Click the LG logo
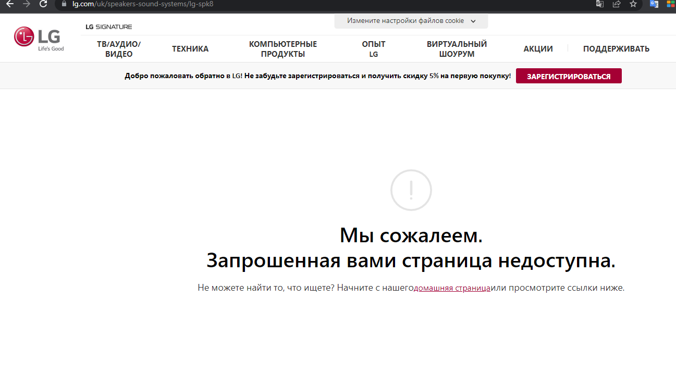This screenshot has height=373, width=676. click(39, 38)
